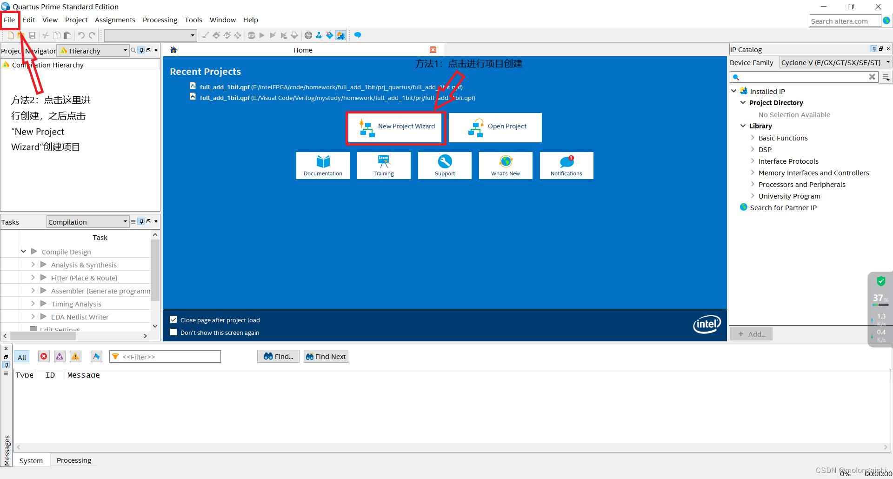
Task: Toggle the pin on Project Navigator panel
Action: click(x=141, y=50)
